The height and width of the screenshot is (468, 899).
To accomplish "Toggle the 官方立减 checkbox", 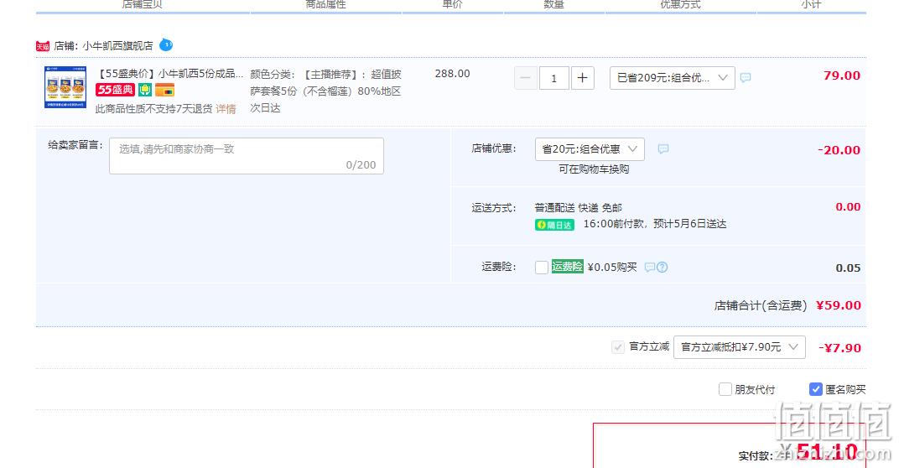I will pyautogui.click(x=617, y=347).
